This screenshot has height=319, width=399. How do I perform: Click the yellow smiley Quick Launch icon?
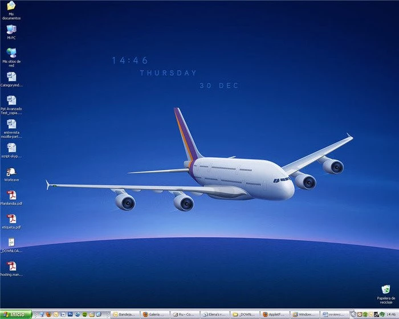[x=56, y=314]
